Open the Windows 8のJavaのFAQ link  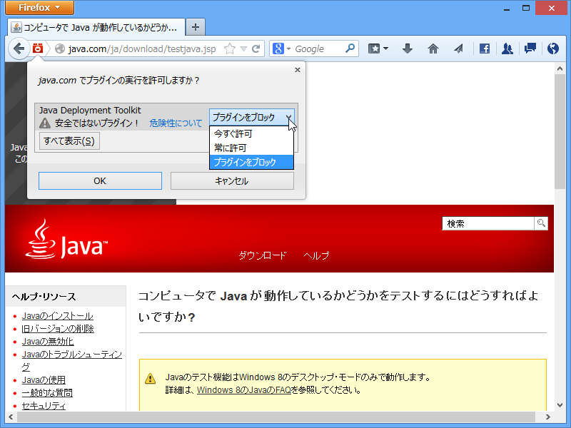coord(244,390)
